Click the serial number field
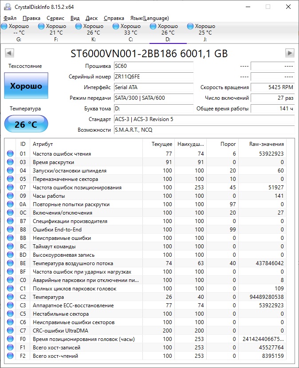 pos(153,76)
